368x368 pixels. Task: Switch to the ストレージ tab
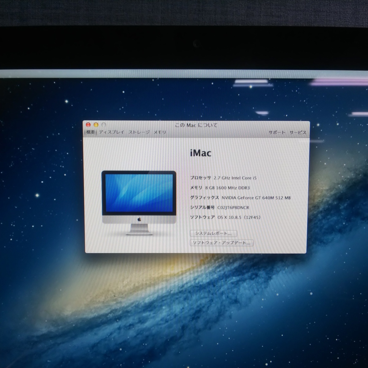[x=139, y=132]
